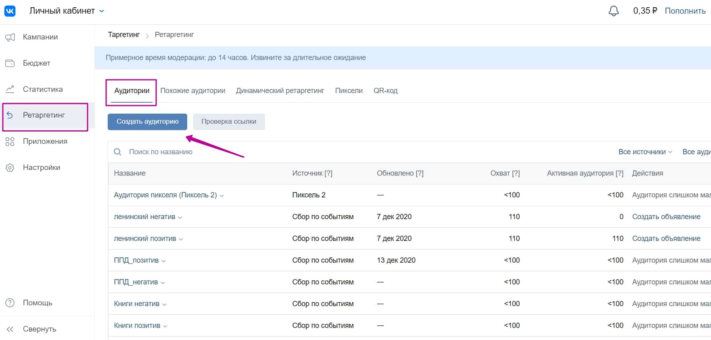Open Бюджет in the sidebar
Viewport: 711px width, 340px height.
coord(47,63)
